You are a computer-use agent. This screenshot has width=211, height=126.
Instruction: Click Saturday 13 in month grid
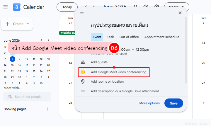203,43
